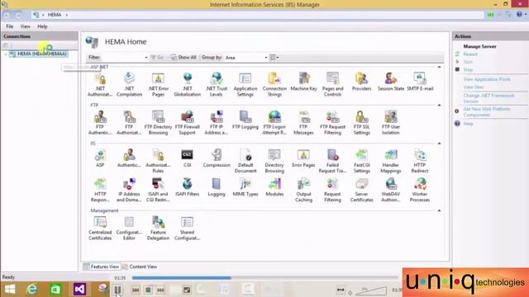The width and height of the screenshot is (529, 297).
Task: Open Feature Delegation feature
Action: [x=158, y=229]
